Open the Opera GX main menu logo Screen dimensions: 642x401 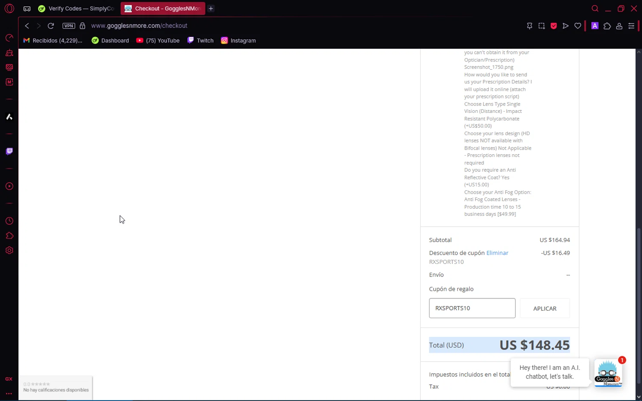9,9
